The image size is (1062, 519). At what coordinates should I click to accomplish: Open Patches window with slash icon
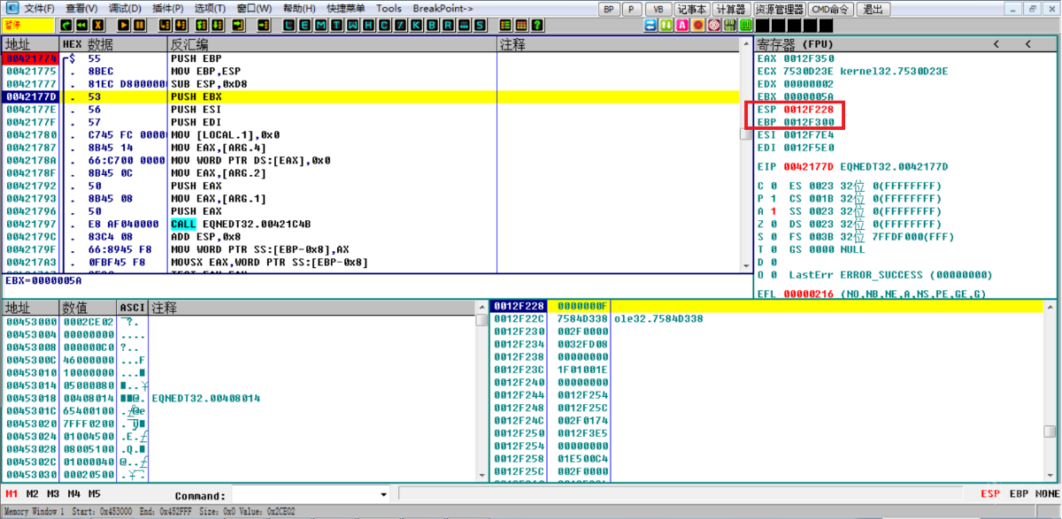pyautogui.click(x=400, y=25)
